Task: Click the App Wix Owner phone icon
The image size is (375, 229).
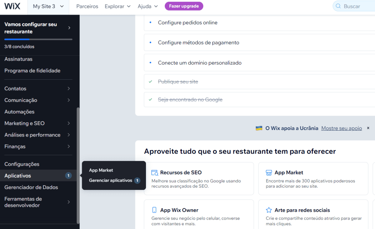Action: 154,210
